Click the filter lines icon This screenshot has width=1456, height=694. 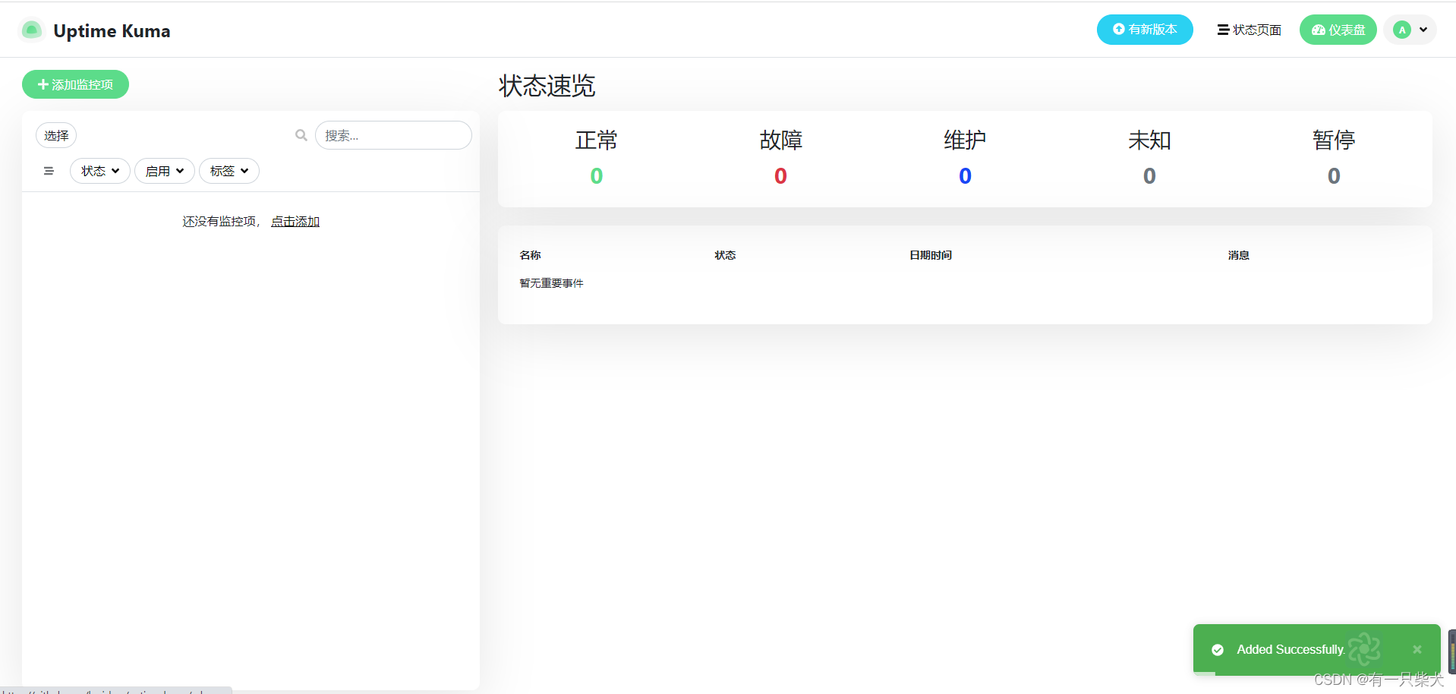tap(49, 171)
